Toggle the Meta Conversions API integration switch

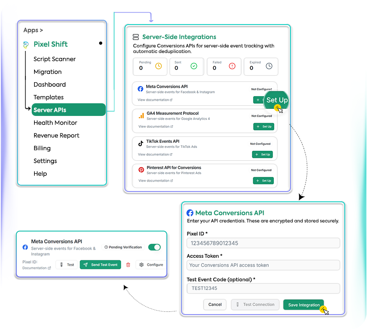click(x=155, y=247)
